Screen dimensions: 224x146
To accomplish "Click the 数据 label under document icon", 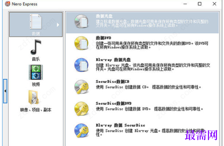I will point(36,34).
